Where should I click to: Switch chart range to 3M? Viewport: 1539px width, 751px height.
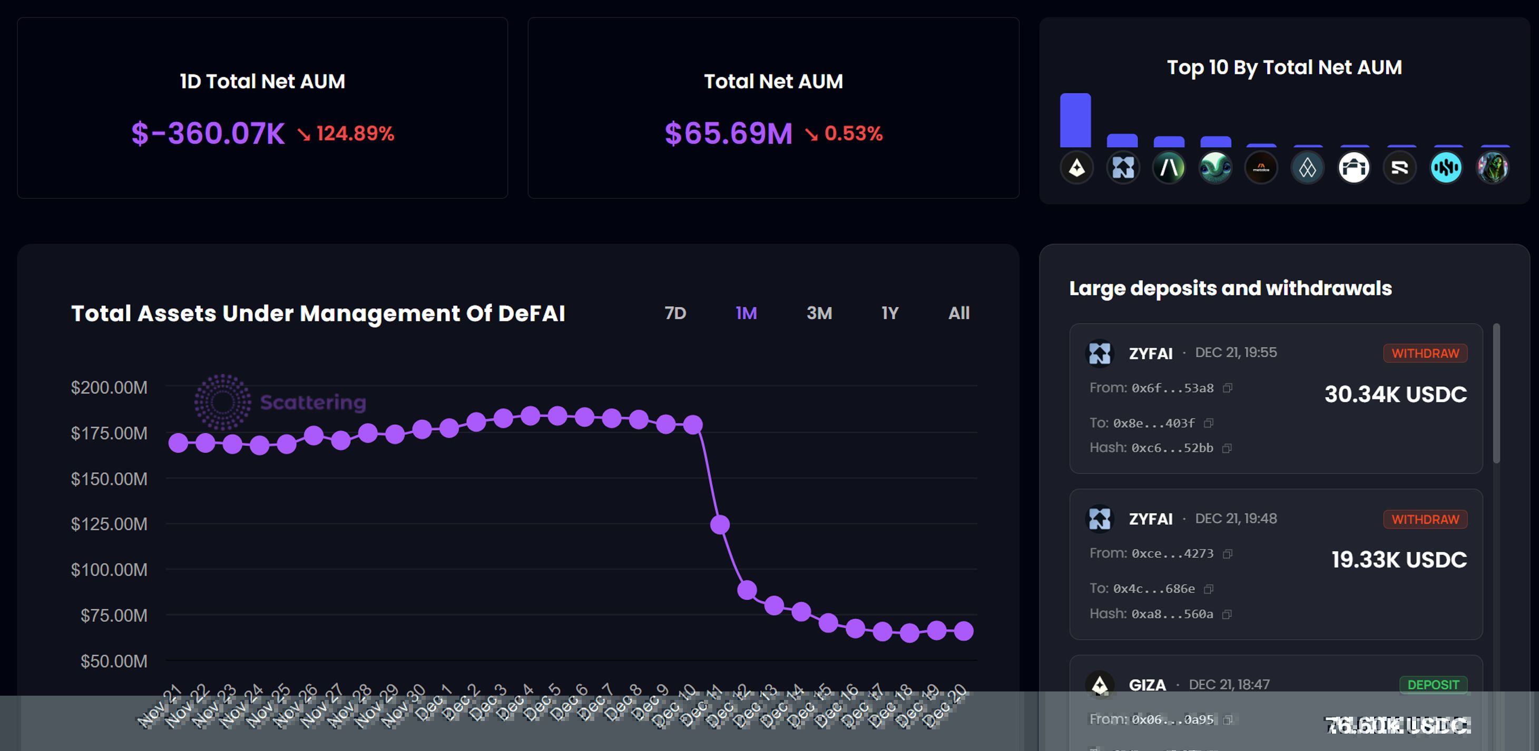[819, 313]
